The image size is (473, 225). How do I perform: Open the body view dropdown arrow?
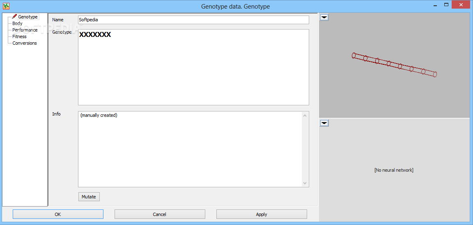tap(324, 17)
